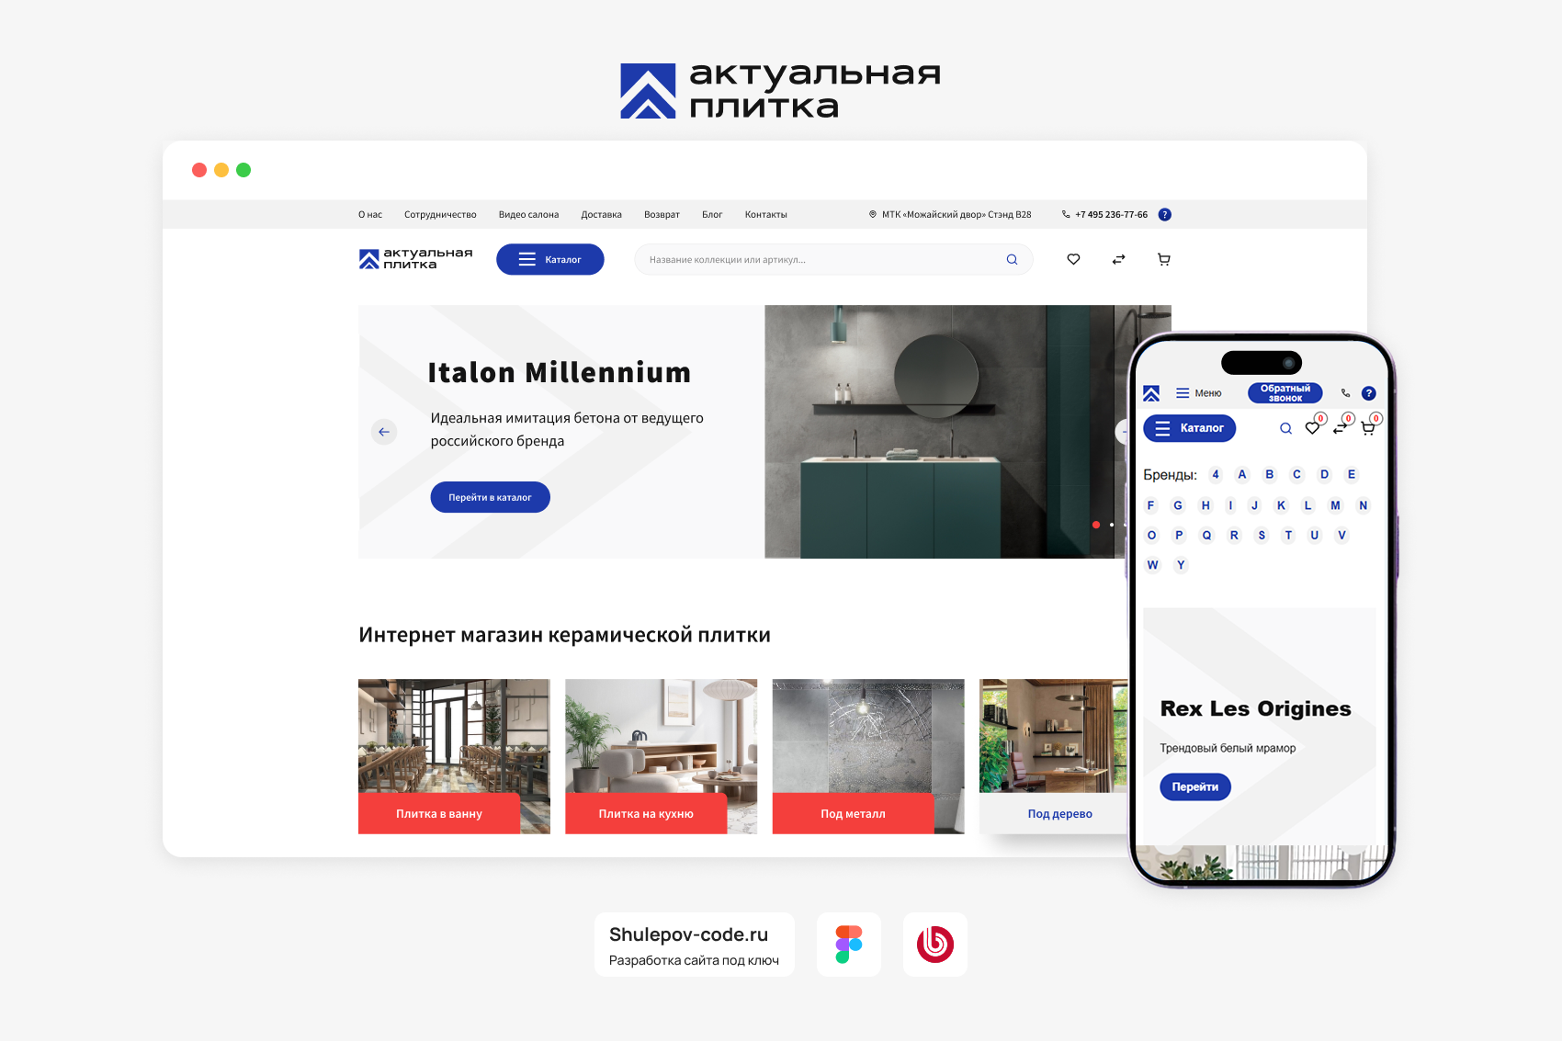Image resolution: width=1562 pixels, height=1041 pixels.
Task: Open the Доставка menu item
Action: pyautogui.click(x=601, y=215)
